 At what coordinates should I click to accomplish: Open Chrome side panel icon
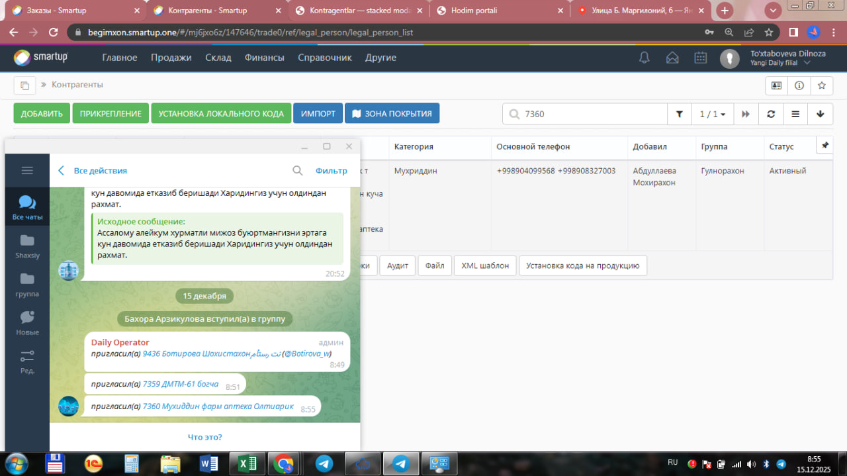(793, 32)
